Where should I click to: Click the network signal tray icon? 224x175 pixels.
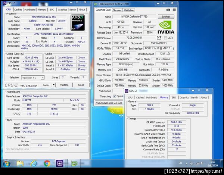[x=197, y=163]
